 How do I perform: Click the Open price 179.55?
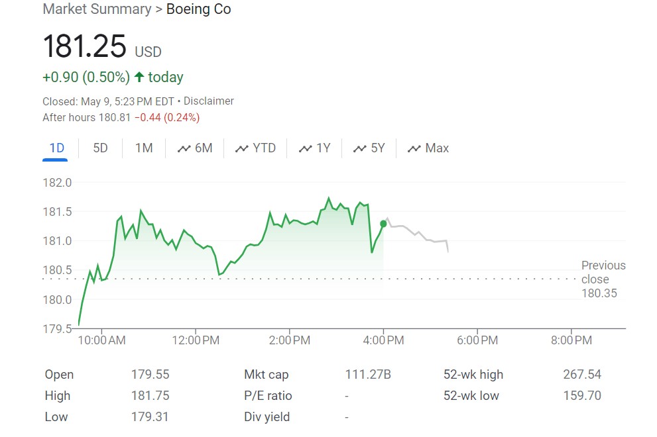(150, 375)
